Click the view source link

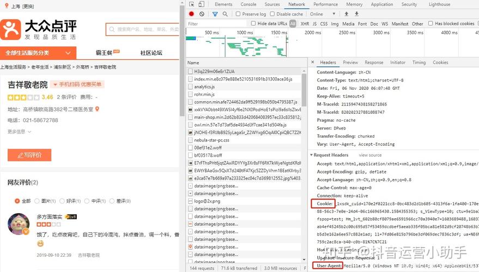pyautogui.click(x=370, y=155)
